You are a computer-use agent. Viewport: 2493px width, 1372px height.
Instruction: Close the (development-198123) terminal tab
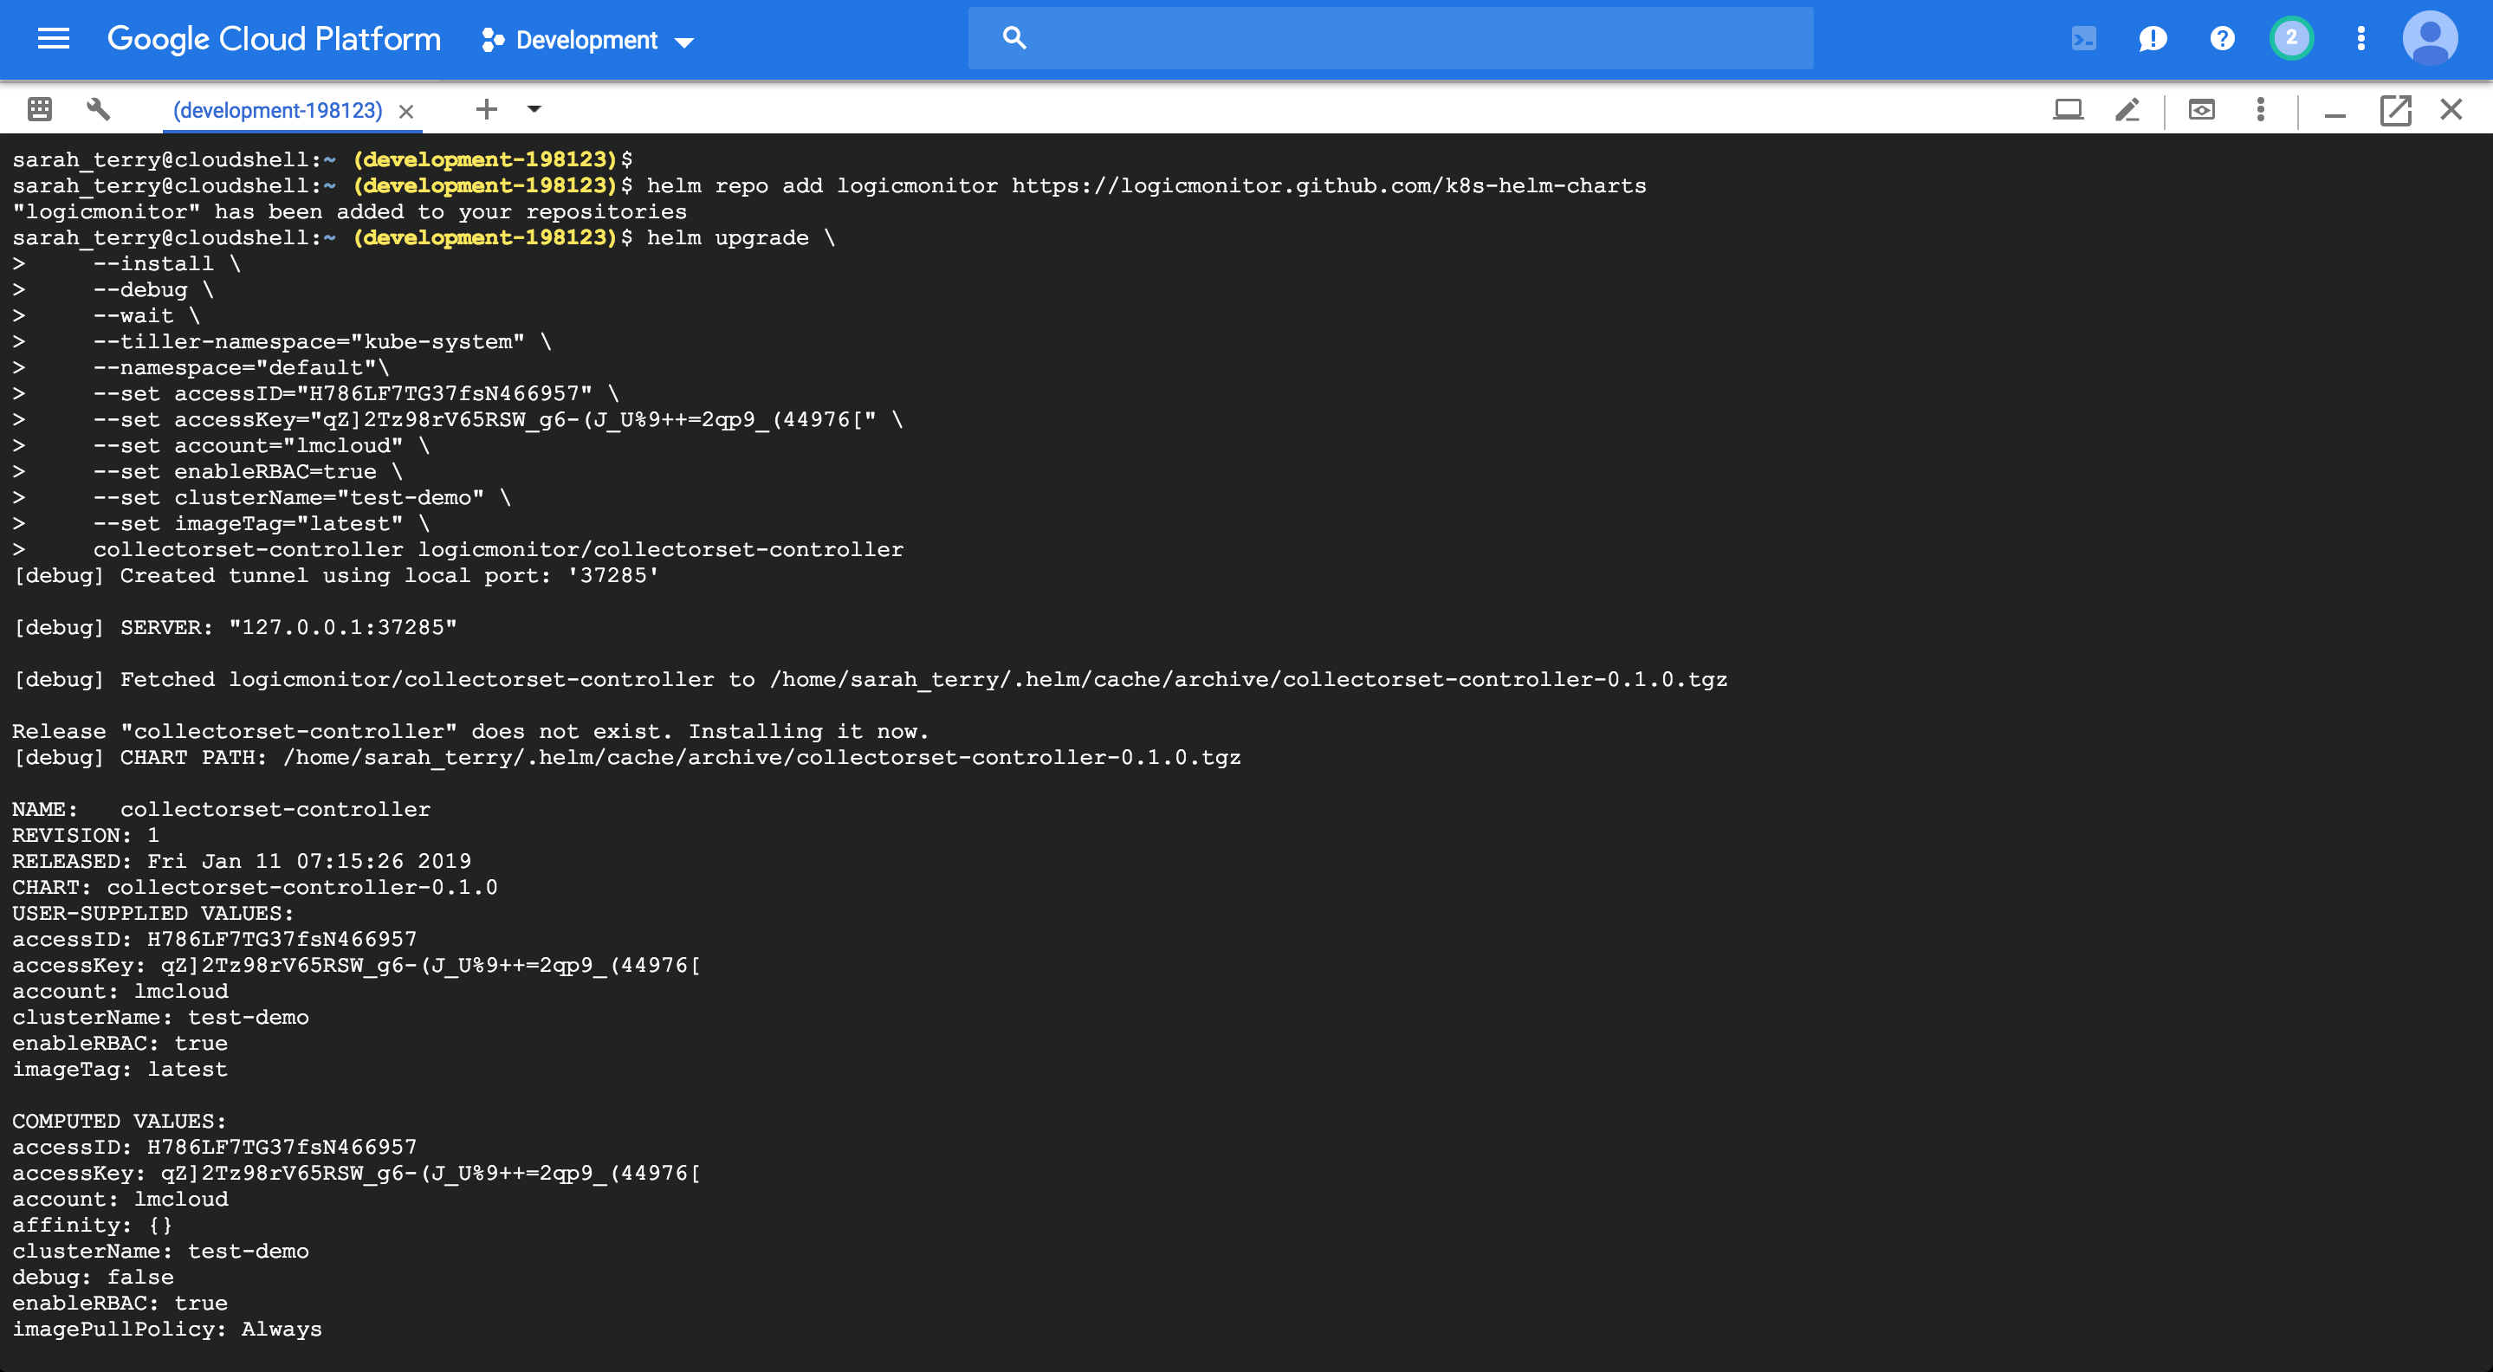point(406,111)
